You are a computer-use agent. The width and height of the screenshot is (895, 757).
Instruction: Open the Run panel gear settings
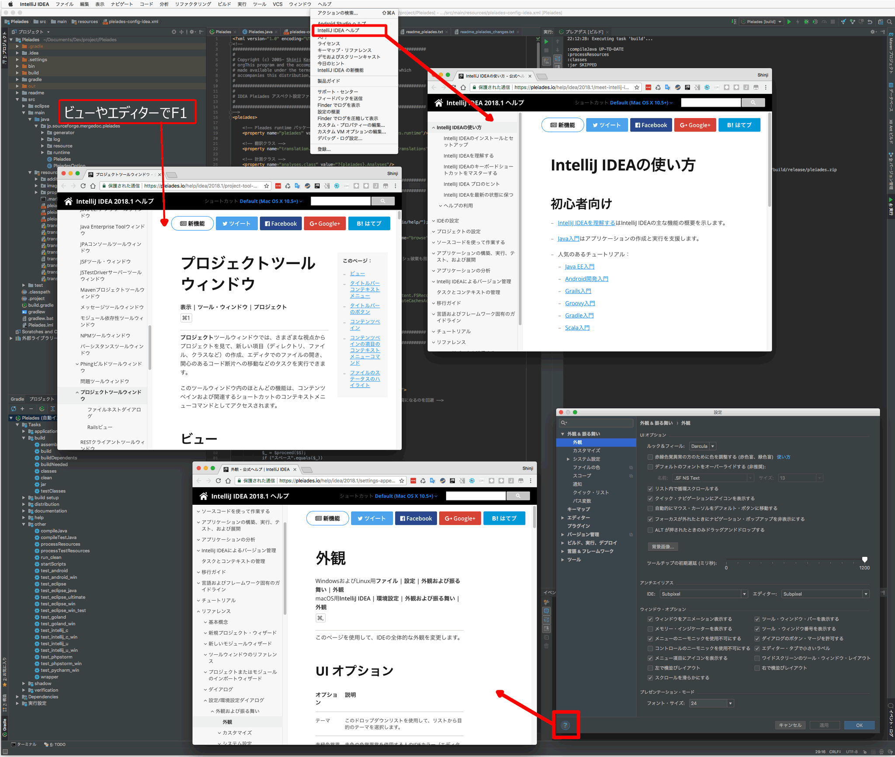coord(873,32)
